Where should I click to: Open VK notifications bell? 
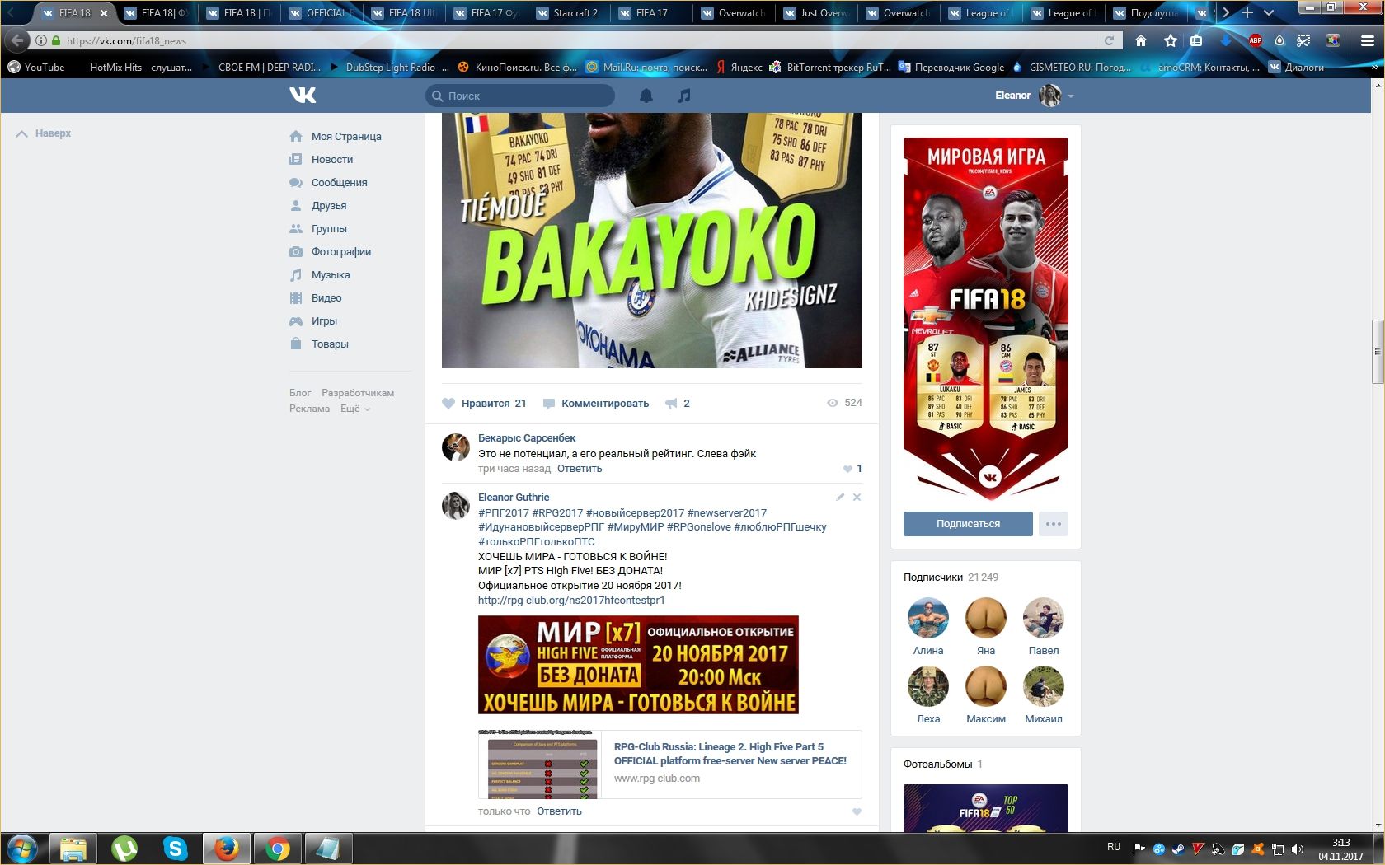pos(646,96)
